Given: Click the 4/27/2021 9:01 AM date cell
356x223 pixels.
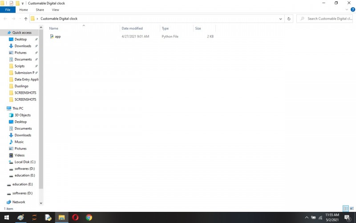Looking at the screenshot, I should pyautogui.click(x=135, y=37).
